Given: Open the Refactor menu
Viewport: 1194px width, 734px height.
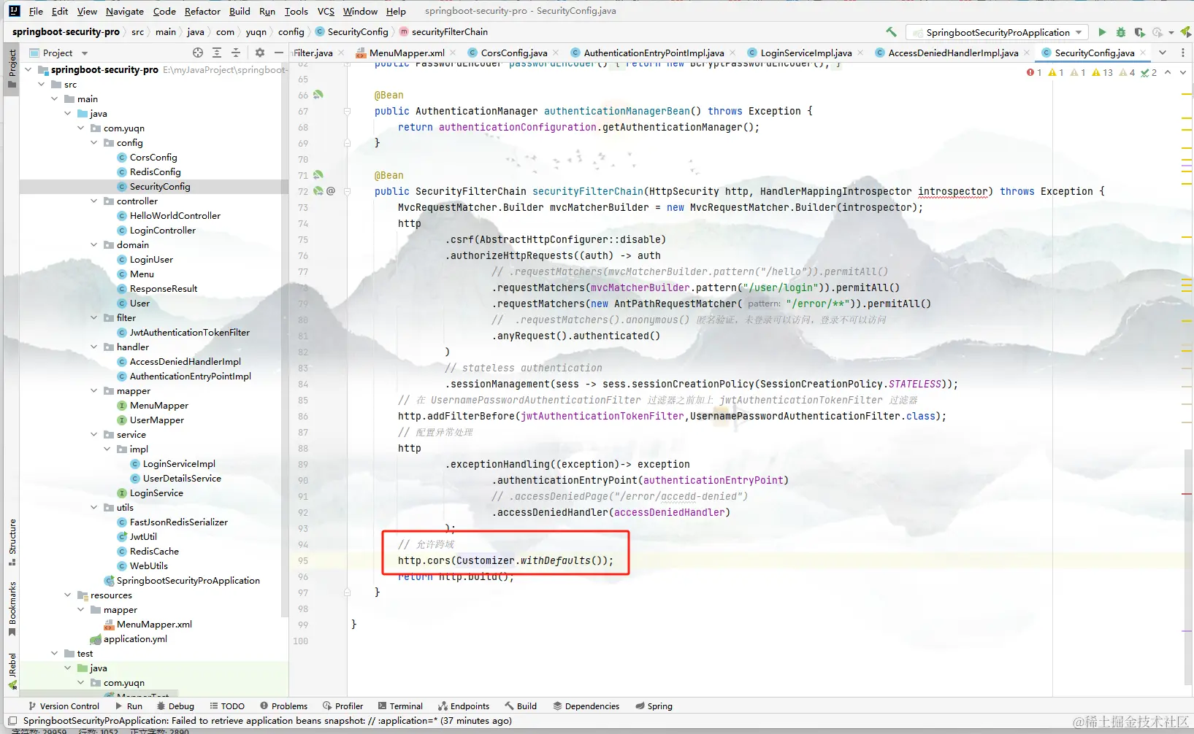Looking at the screenshot, I should (202, 11).
